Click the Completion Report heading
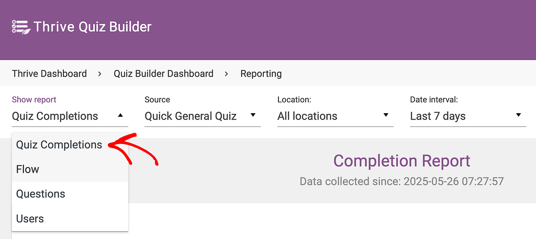Image resolution: width=536 pixels, height=239 pixels. [x=401, y=161]
